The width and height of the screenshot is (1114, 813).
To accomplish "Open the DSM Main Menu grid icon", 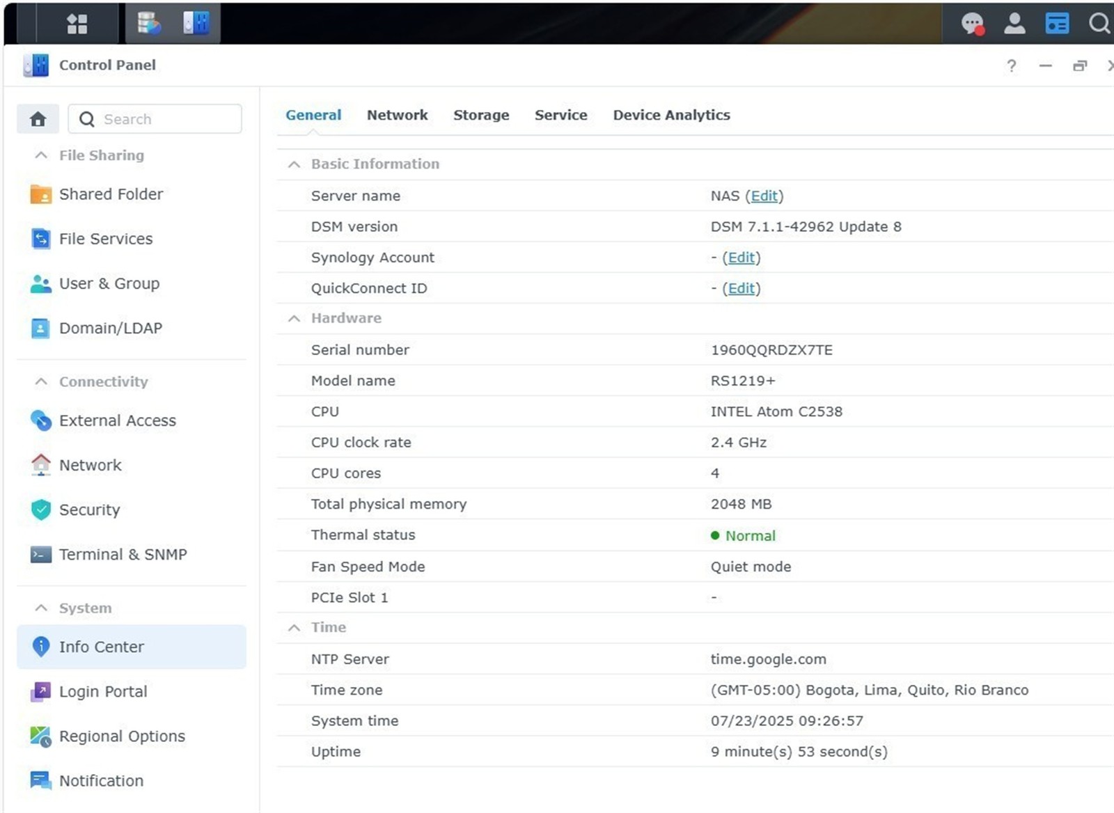I will tap(77, 24).
